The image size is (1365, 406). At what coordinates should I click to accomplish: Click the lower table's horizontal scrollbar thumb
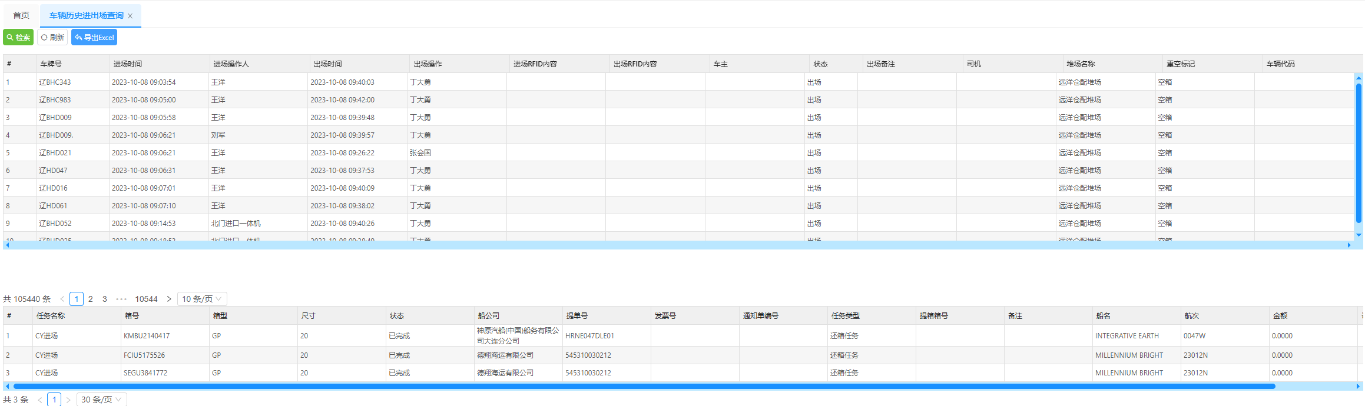pos(642,387)
